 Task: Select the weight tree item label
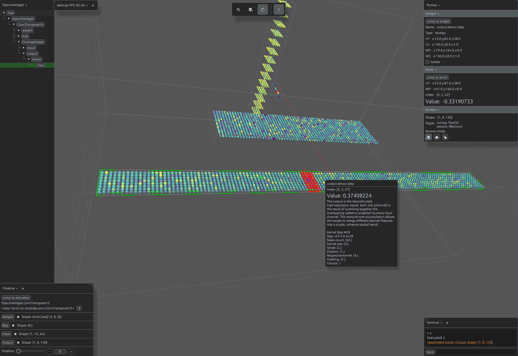click(x=27, y=31)
